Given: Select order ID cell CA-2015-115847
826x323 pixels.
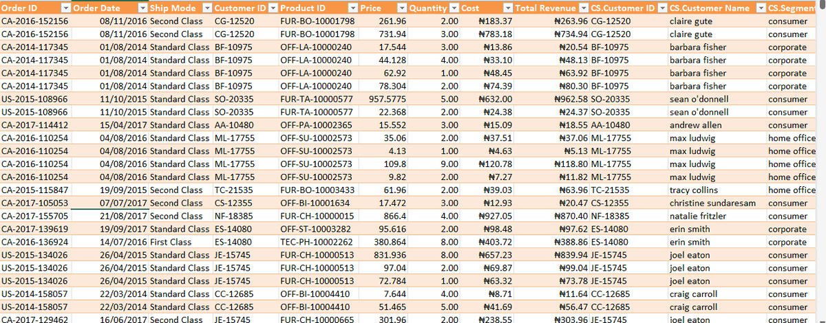Looking at the screenshot, I should coord(35,190).
